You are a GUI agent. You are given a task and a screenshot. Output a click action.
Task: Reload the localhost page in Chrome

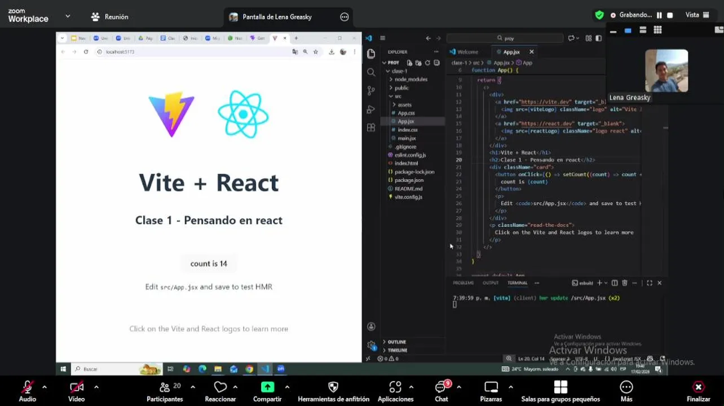86,52
